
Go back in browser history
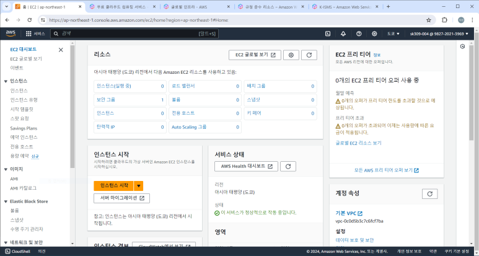[x=7, y=20]
